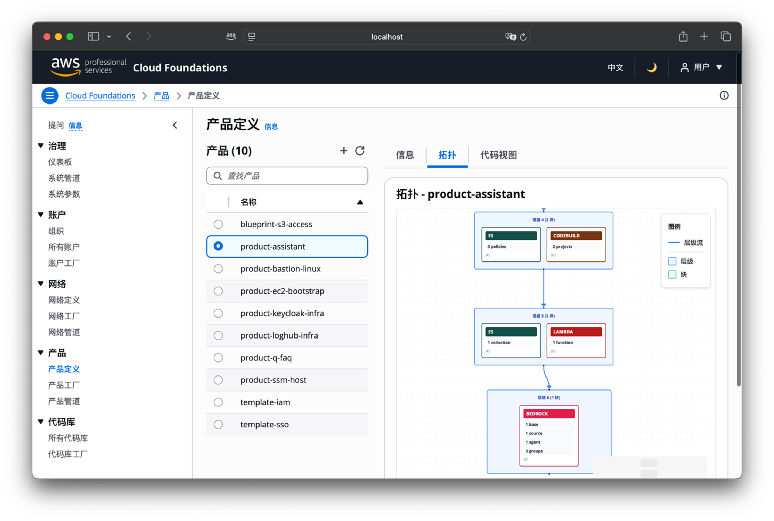Click the Cloud Foundations breadcrumb link
Viewport: 774px width, 521px height.
100,96
